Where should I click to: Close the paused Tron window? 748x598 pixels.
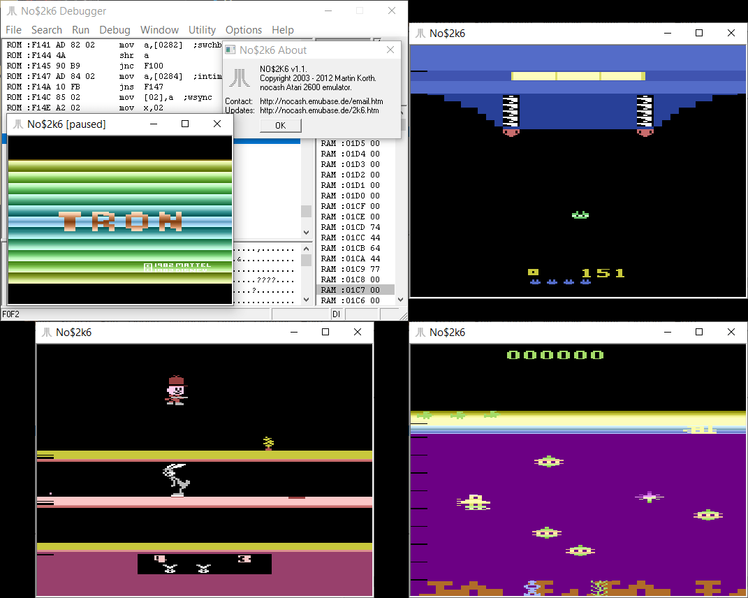[217, 124]
